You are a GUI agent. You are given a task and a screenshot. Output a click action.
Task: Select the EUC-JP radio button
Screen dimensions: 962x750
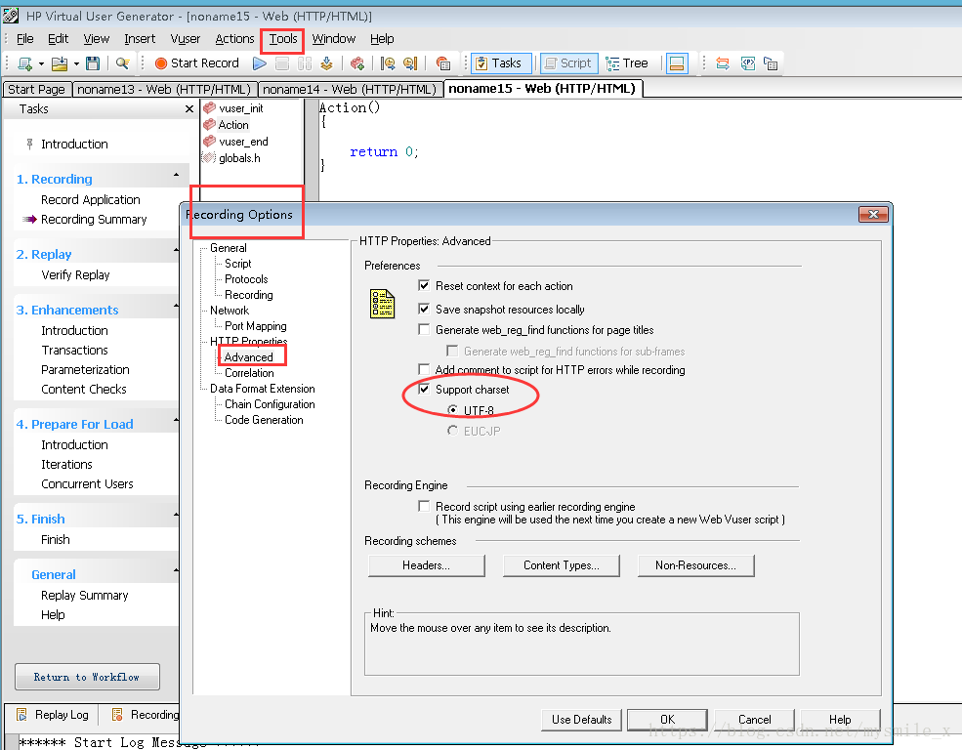(453, 431)
